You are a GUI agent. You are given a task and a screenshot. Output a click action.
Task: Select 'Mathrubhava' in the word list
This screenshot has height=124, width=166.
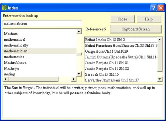tap(40, 62)
